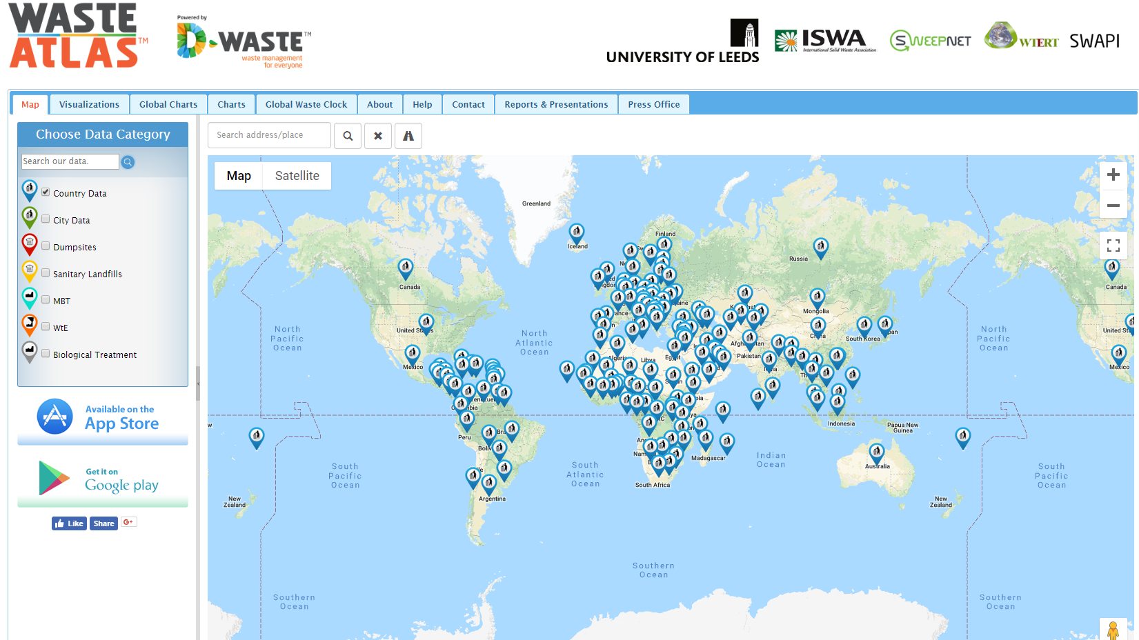The image size is (1139, 640).
Task: Click the blue data search icon in sidebar
Action: pos(128,162)
